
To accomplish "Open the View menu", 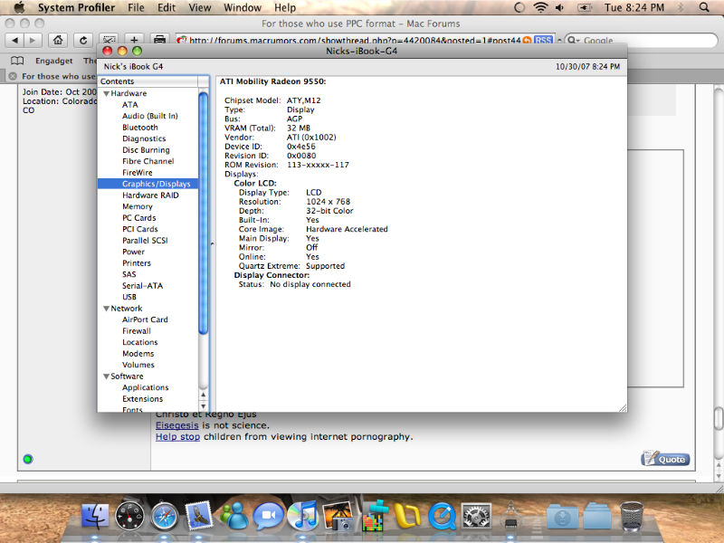I will pyautogui.click(x=199, y=7).
